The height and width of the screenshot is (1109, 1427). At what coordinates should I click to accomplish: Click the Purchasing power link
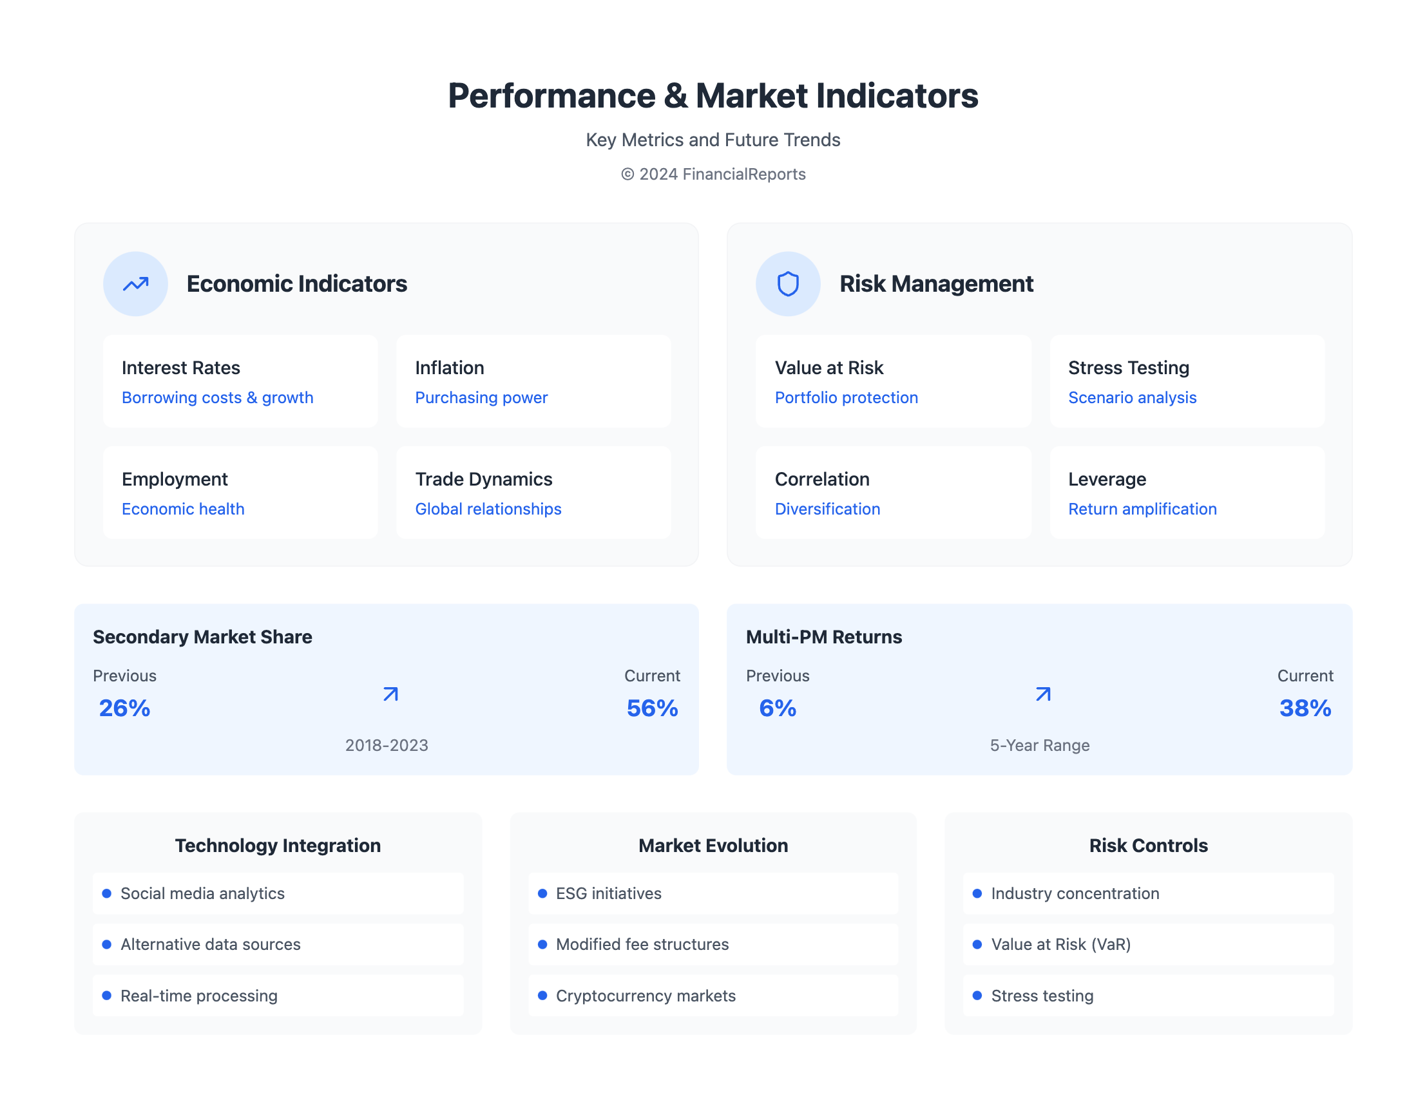pos(481,398)
